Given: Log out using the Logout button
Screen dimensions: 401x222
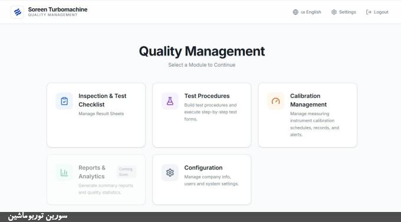Looking at the screenshot, I should pyautogui.click(x=377, y=12).
